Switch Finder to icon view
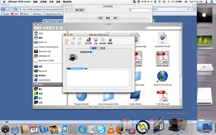 coord(45,28)
